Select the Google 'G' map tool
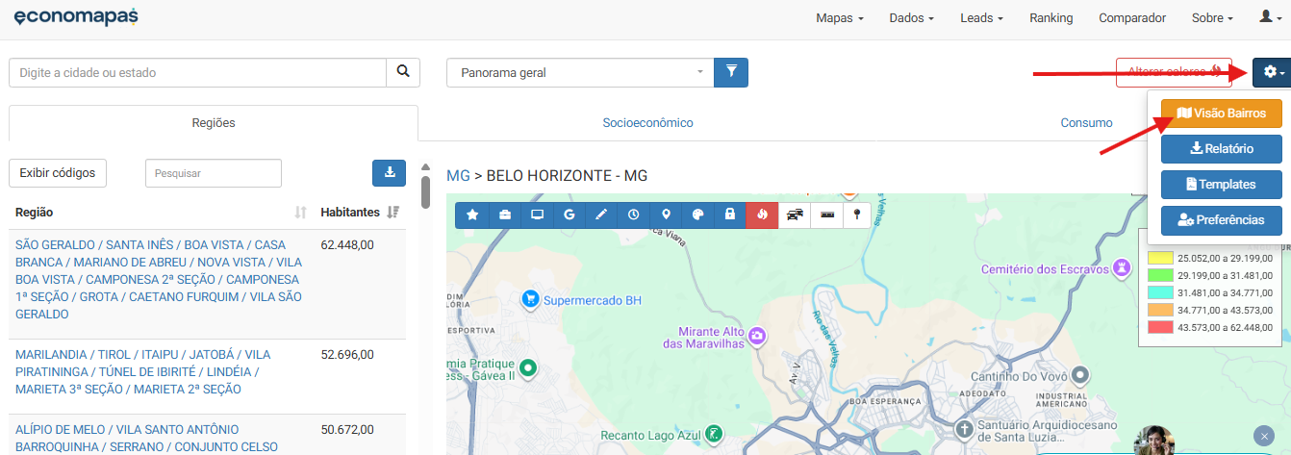The width and height of the screenshot is (1291, 455). 570,215
